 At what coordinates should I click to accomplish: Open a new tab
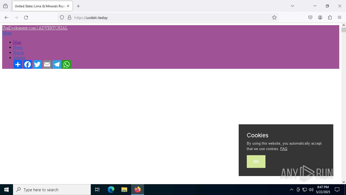(78, 6)
